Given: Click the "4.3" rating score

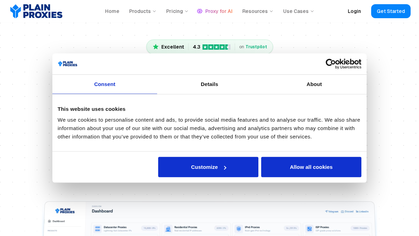Looking at the screenshot, I should click(x=197, y=47).
